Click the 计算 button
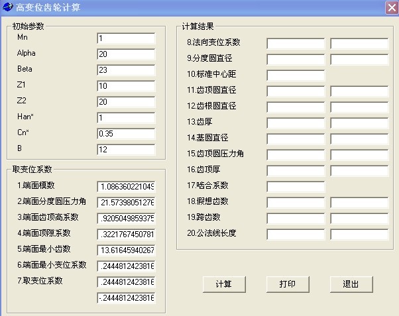399x316 pixels. point(224,284)
